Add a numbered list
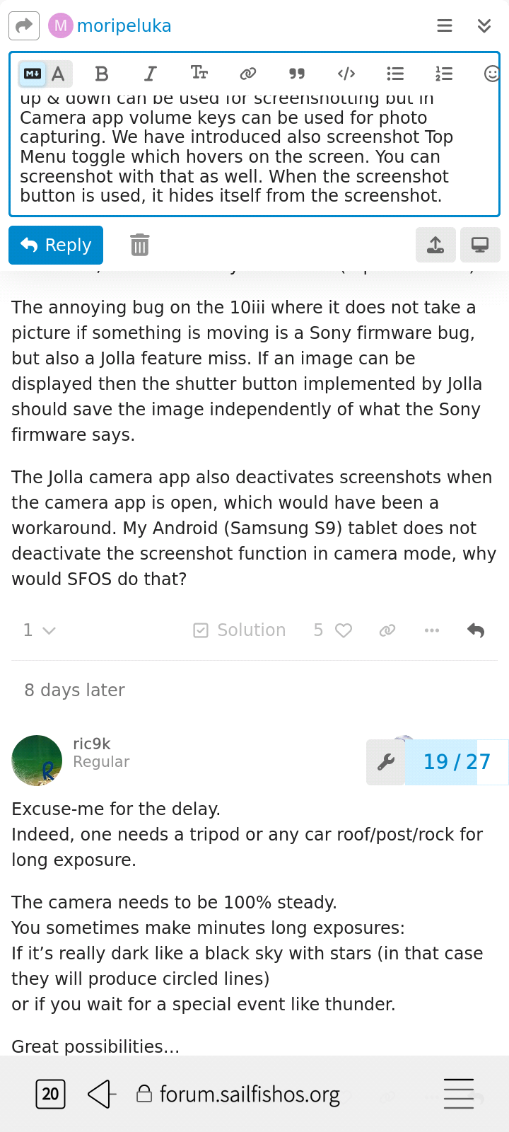 (x=444, y=74)
